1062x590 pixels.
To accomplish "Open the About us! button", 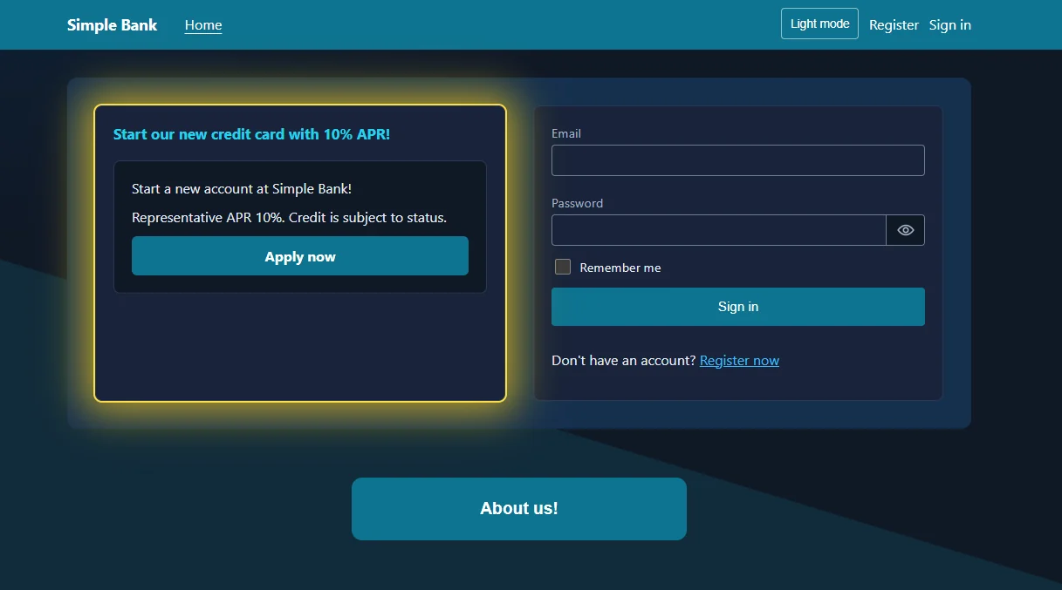I will [x=519, y=509].
